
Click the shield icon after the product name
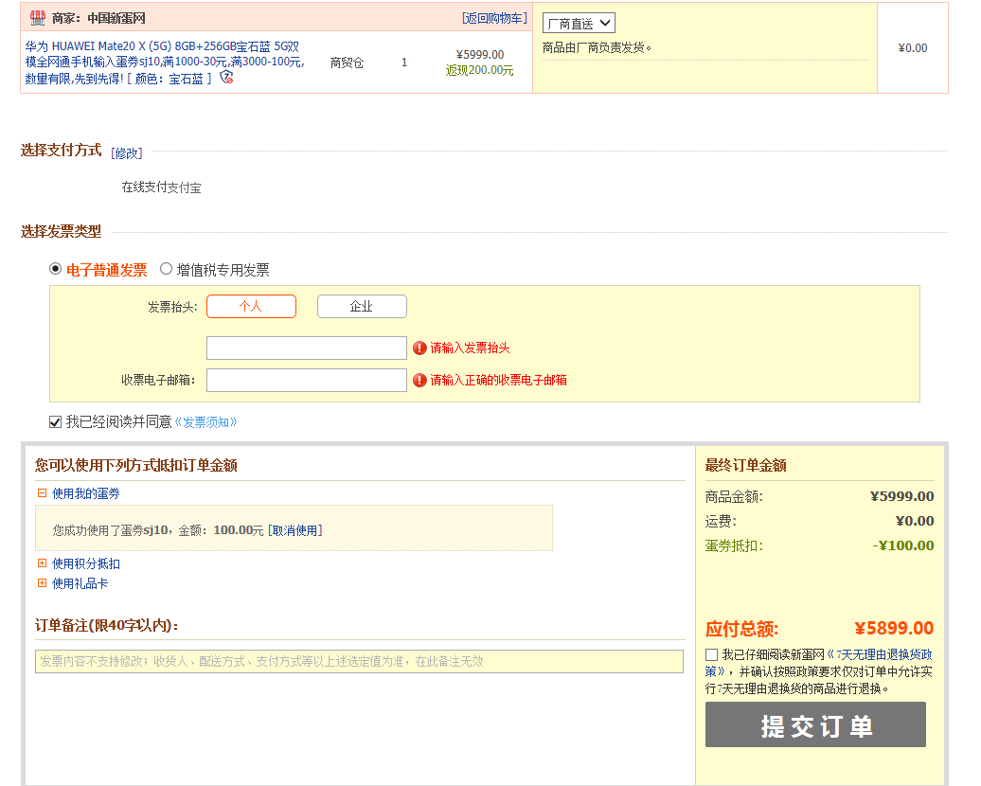[x=226, y=77]
